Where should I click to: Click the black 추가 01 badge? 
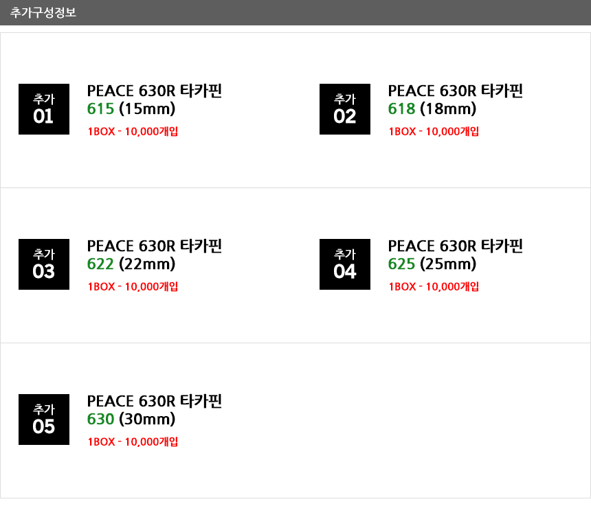(44, 109)
